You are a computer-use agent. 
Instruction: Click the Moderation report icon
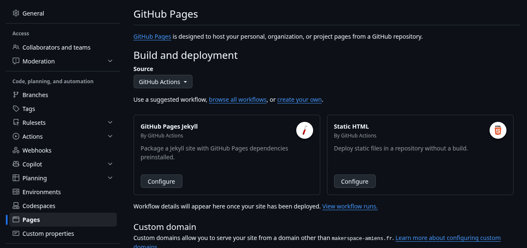click(16, 61)
